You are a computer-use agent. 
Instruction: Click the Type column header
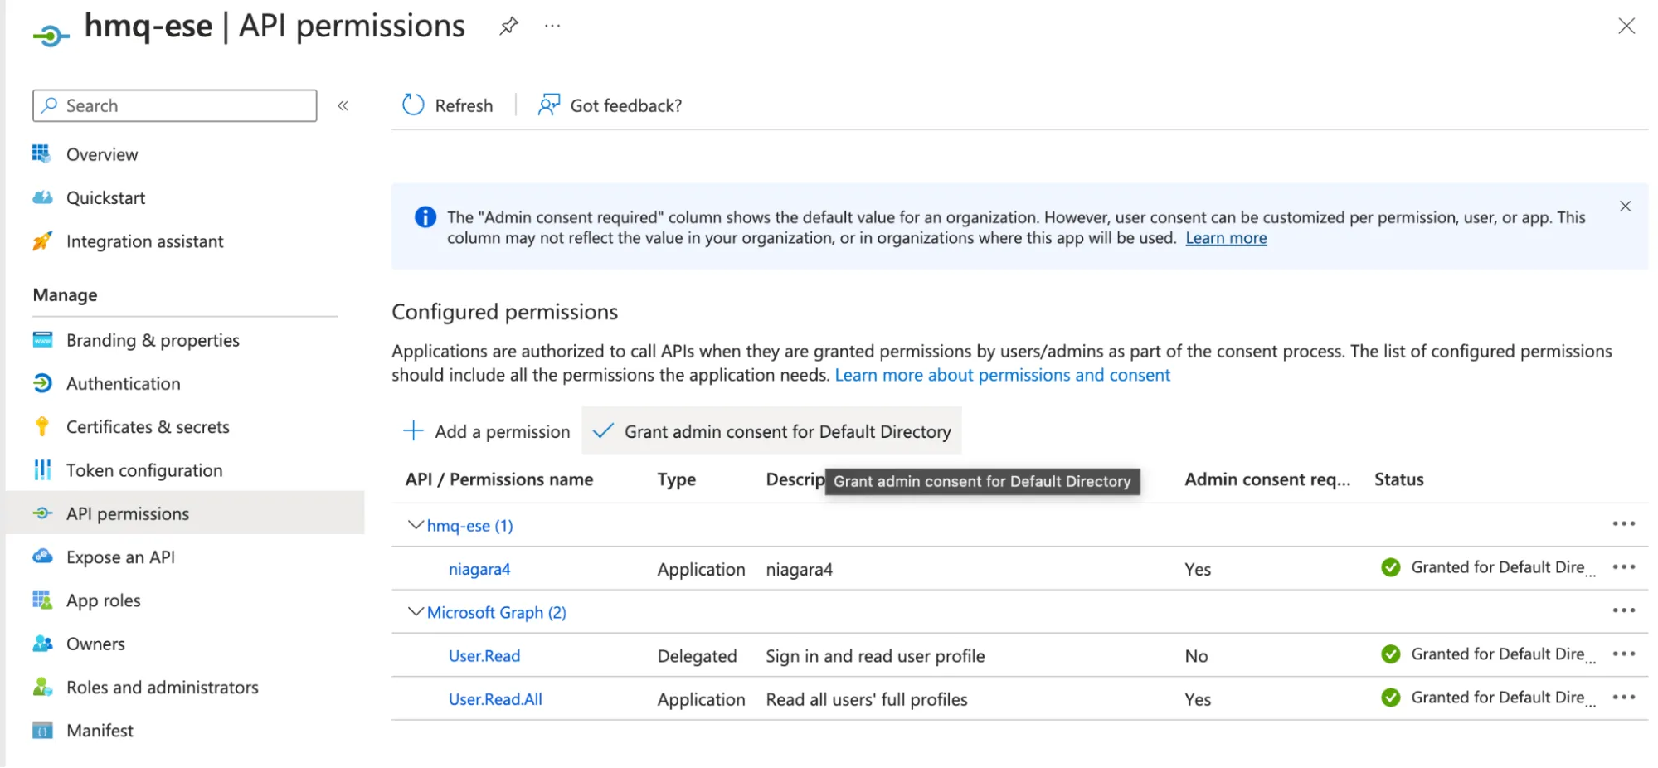pos(677,479)
